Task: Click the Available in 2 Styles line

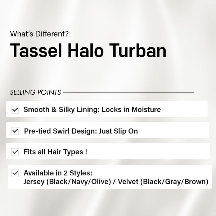Action: [x=58, y=173]
